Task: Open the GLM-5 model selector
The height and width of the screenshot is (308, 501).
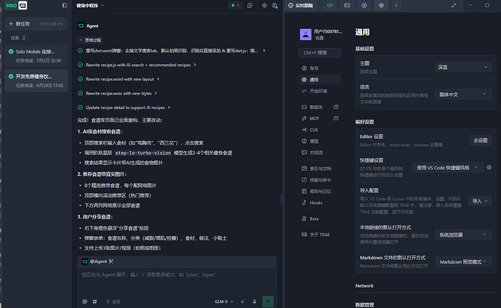Action: pyautogui.click(x=224, y=301)
